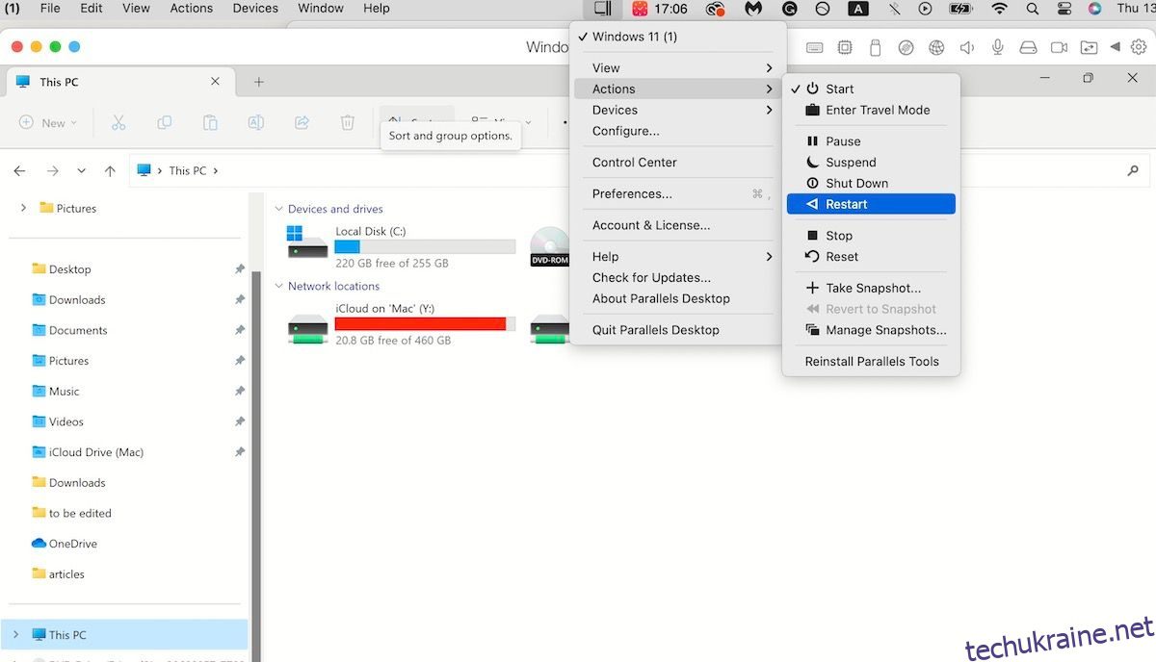
Task: Open the Window menu in the menu bar
Action: tap(321, 9)
